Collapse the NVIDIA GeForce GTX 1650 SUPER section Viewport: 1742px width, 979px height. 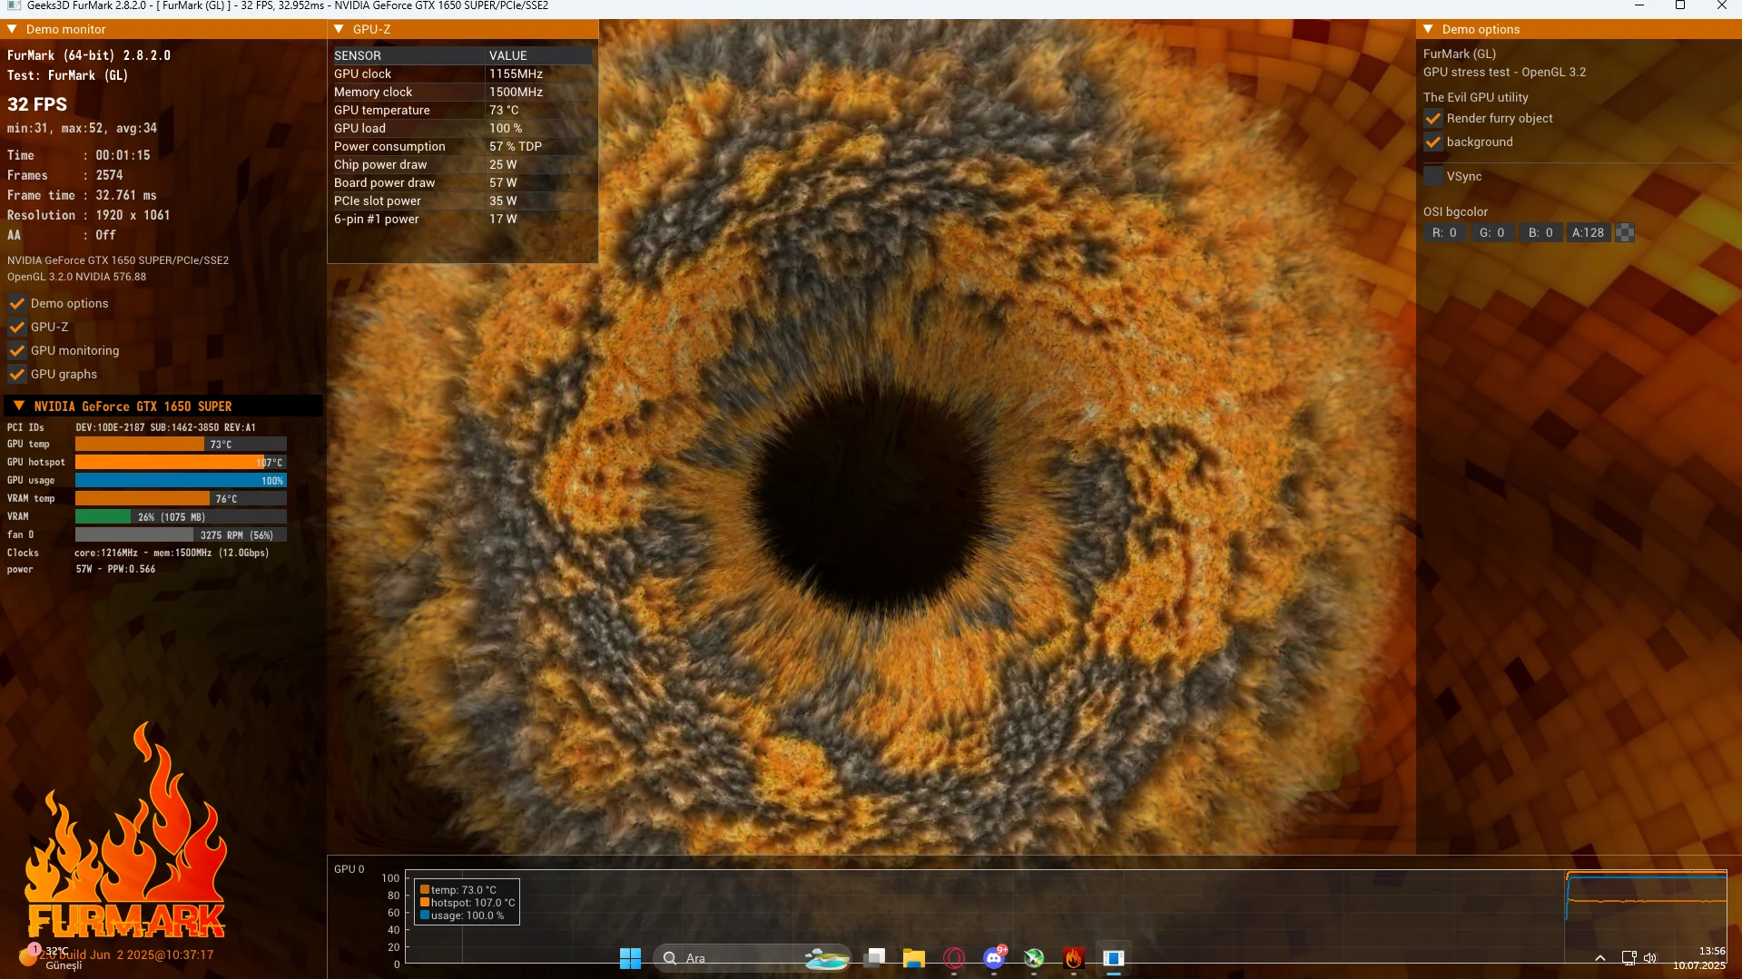19,406
